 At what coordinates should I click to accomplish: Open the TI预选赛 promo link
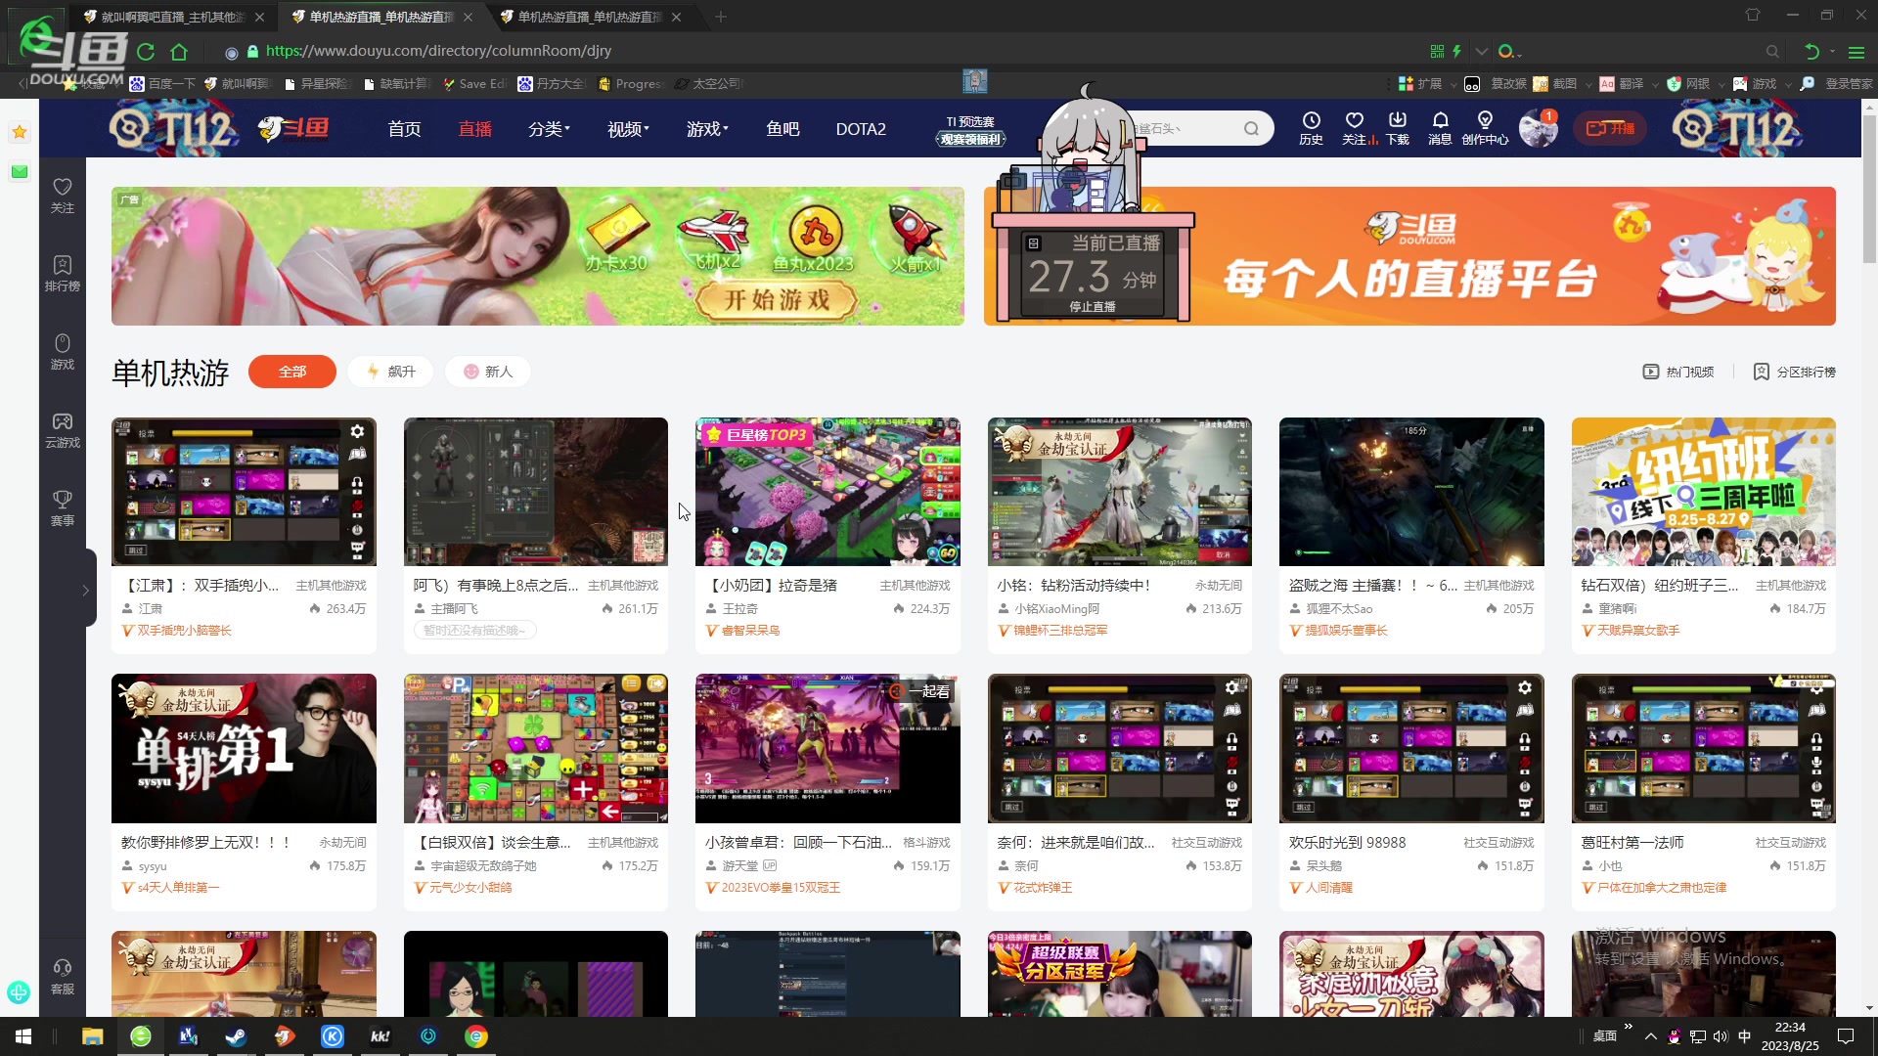[970, 130]
